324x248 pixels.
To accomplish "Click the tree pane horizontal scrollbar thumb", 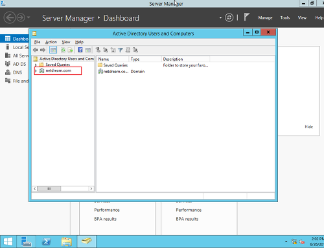I will tap(49, 189).
